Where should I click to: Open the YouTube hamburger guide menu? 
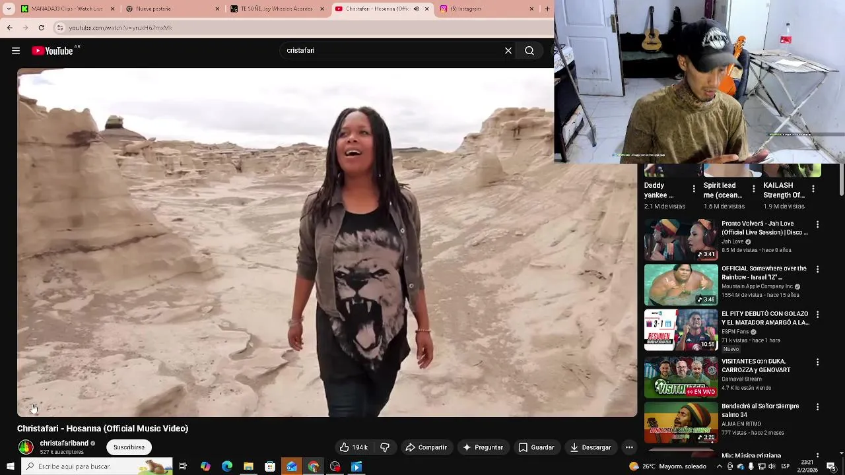pyautogui.click(x=16, y=51)
